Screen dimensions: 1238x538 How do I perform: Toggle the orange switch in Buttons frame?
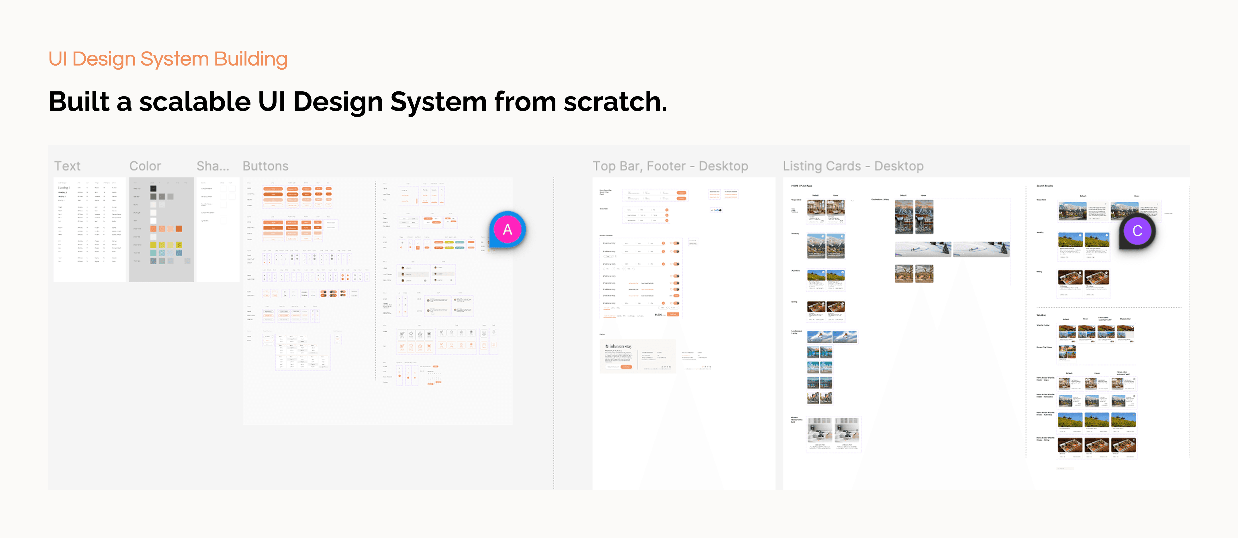click(324, 292)
